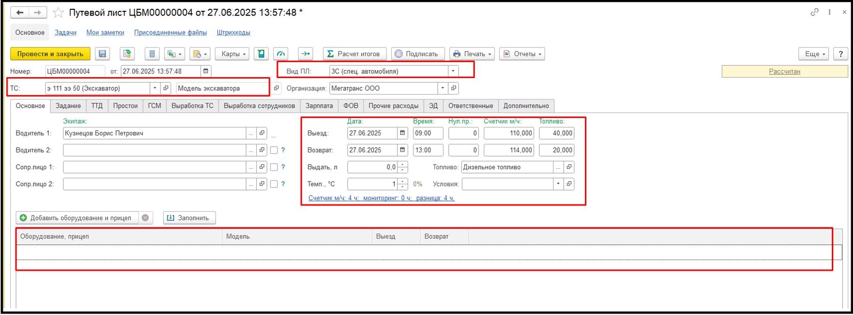The height and width of the screenshot is (315, 853).
Task: Increase the Темп., °C value with stepper
Action: [x=403, y=181]
